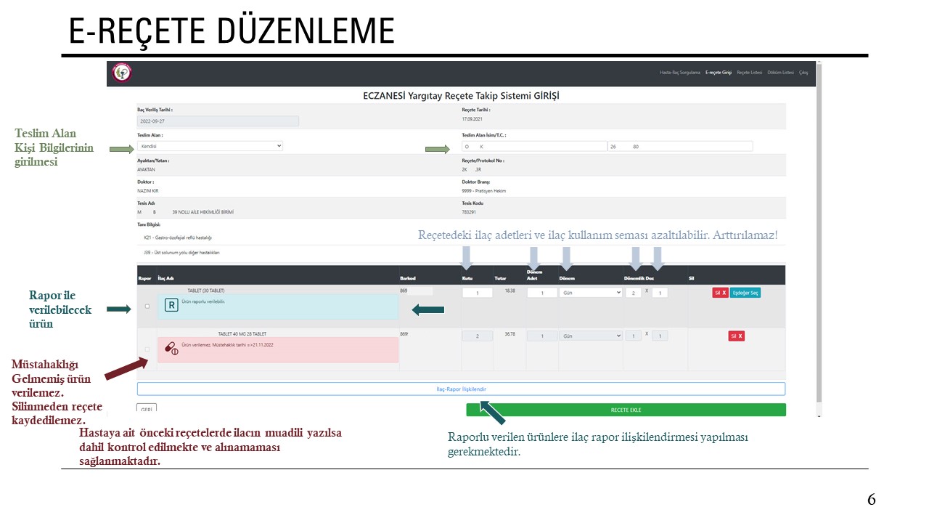Expand the Dönem dropdown in the second row
929x523 pixels.
pos(590,336)
